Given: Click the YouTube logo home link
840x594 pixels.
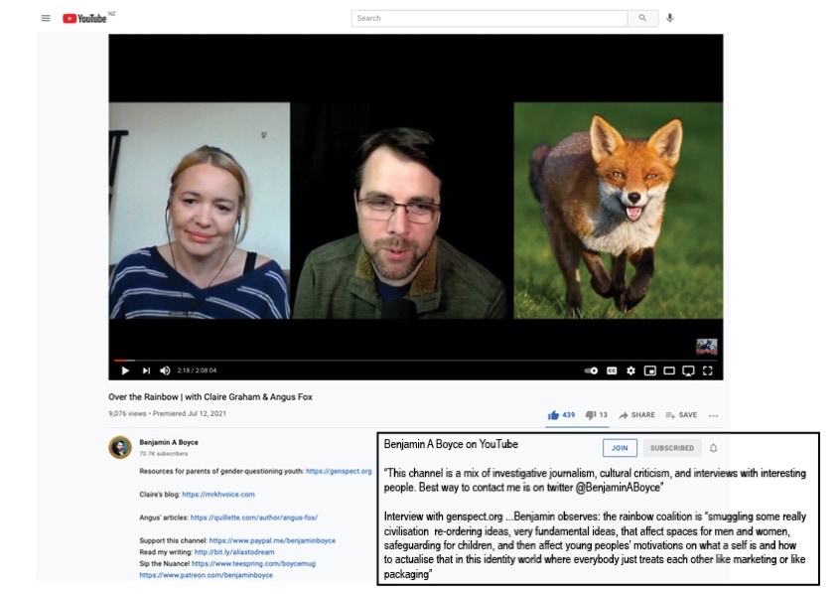Looking at the screenshot, I should 85,18.
